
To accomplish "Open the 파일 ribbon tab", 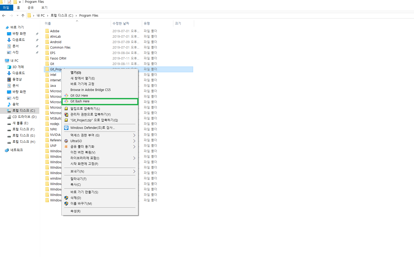I will tap(6, 8).
